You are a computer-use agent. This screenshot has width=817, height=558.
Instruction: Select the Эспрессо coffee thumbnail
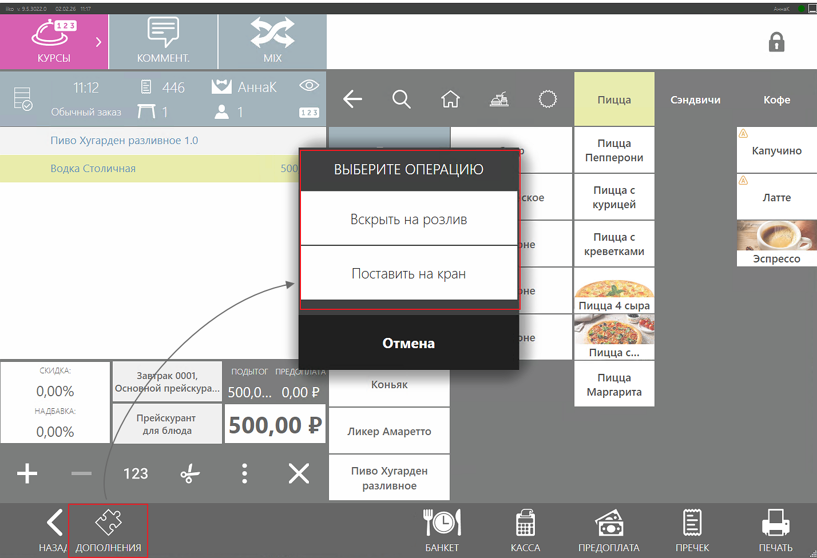[x=776, y=244]
